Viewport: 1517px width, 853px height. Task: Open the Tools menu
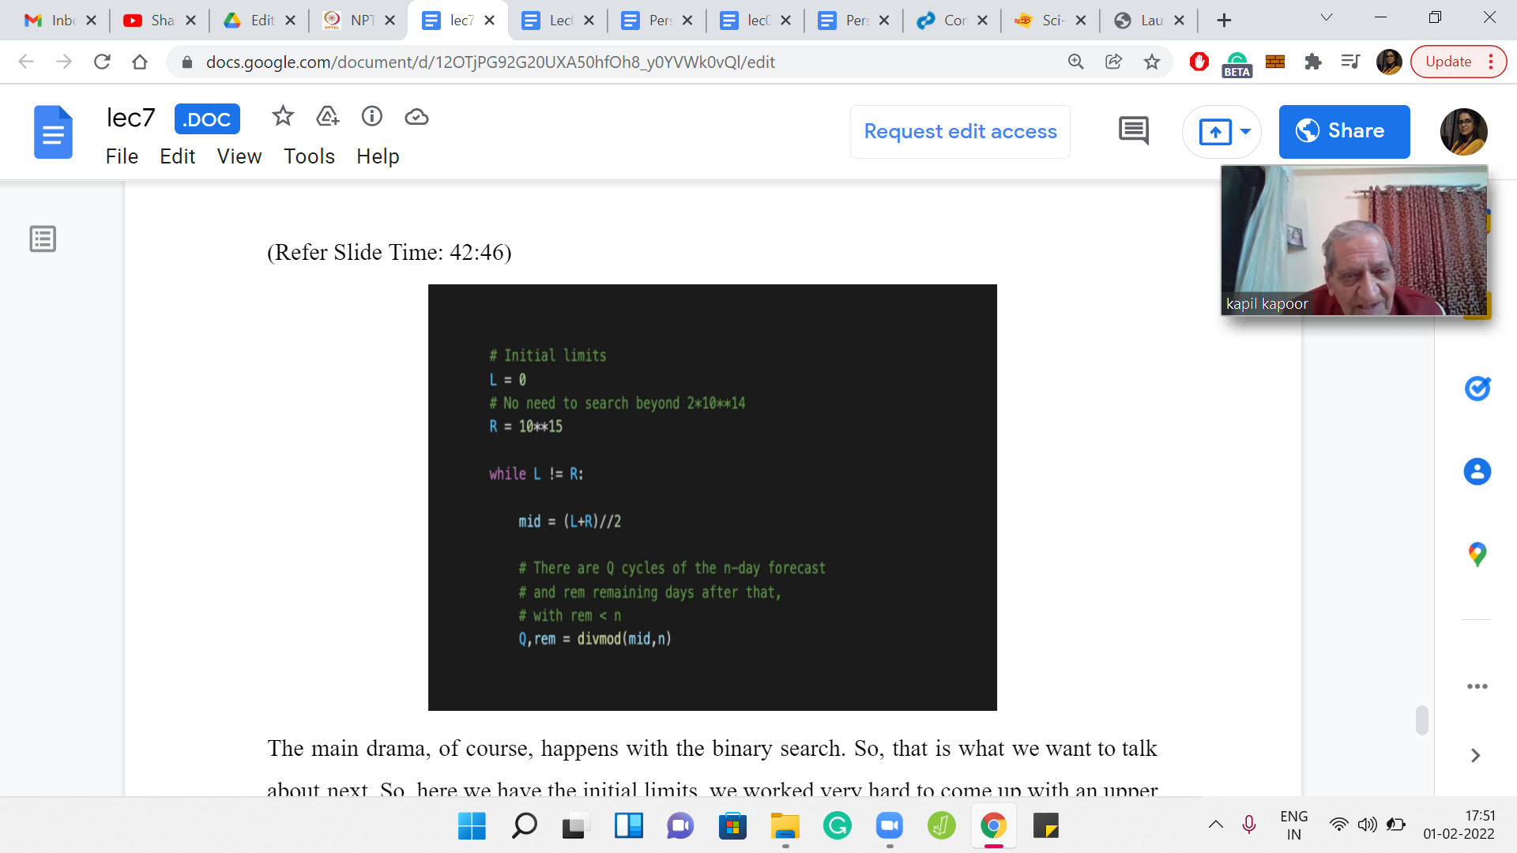(x=309, y=156)
